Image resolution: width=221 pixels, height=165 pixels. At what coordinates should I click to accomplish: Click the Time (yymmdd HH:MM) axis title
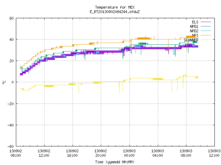click(x=115, y=162)
